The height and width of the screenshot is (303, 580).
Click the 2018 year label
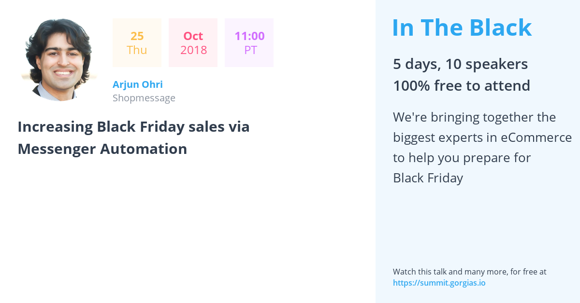coord(193,50)
